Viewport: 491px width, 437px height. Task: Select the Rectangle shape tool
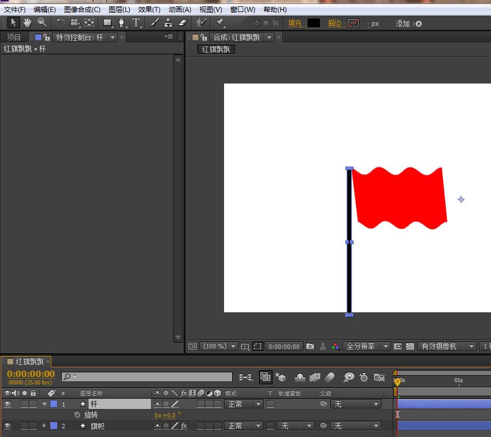click(107, 22)
